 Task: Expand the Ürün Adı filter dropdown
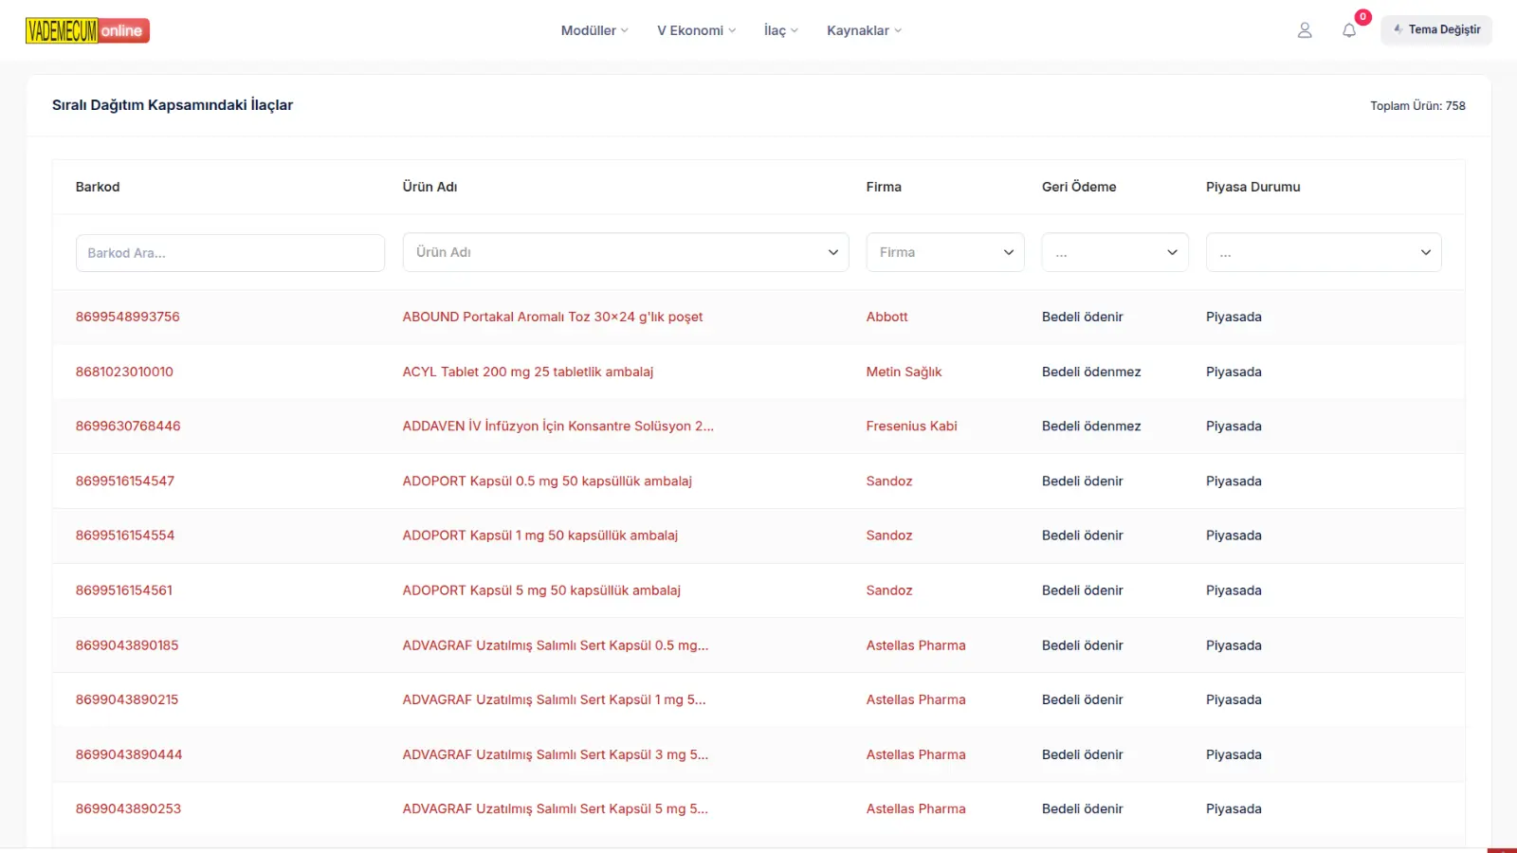626,252
